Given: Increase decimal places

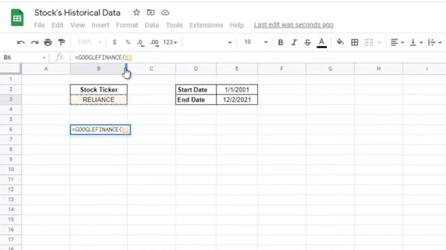Looking at the screenshot, I should click(155, 42).
